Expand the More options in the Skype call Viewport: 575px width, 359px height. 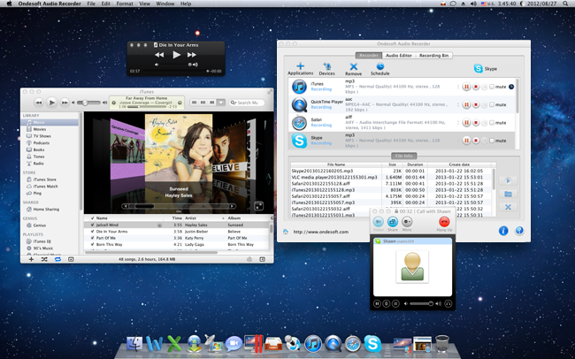click(407, 223)
